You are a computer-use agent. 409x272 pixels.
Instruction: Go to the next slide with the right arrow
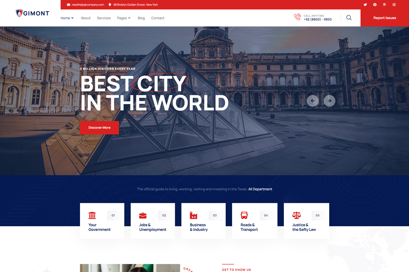tap(329, 100)
